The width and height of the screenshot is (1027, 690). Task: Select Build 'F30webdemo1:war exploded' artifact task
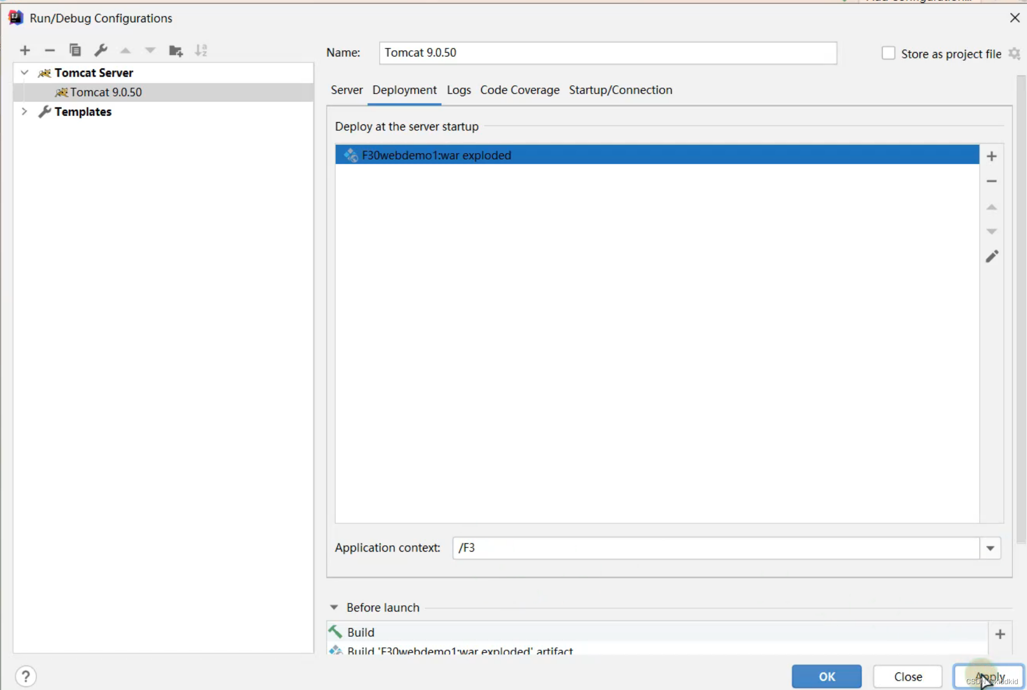click(x=657, y=649)
